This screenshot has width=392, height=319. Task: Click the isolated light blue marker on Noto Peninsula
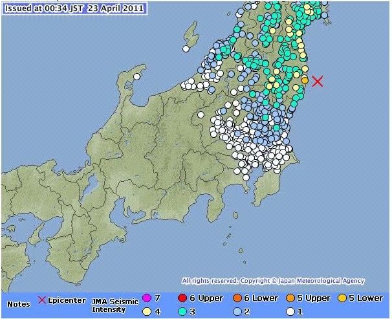137,76
